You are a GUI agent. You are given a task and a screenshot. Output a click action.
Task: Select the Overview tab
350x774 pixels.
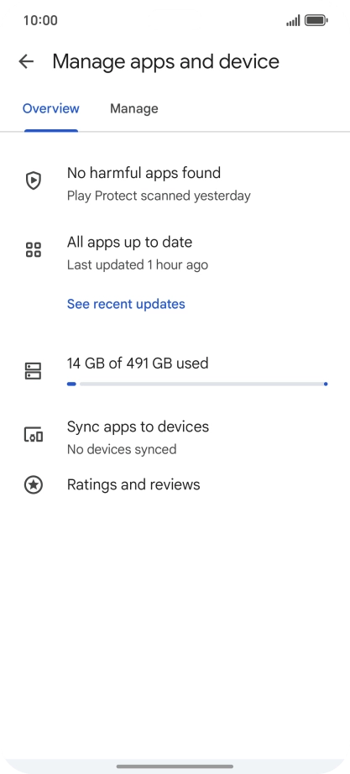point(51,108)
